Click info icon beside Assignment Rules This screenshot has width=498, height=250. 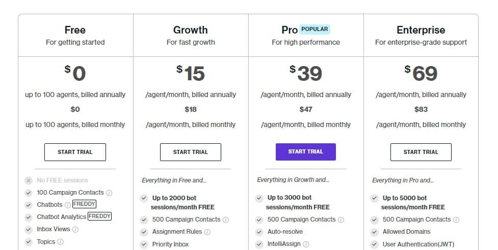(x=207, y=232)
